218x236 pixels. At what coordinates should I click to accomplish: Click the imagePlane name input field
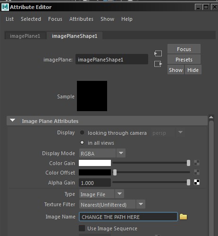pyautogui.click(x=112, y=60)
